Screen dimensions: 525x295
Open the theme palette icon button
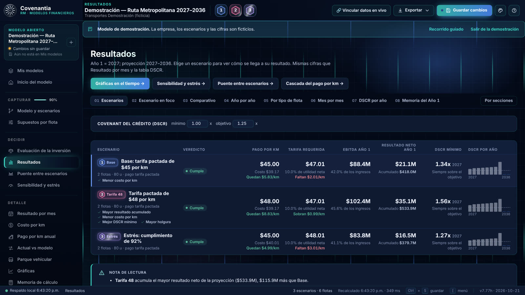point(500,10)
